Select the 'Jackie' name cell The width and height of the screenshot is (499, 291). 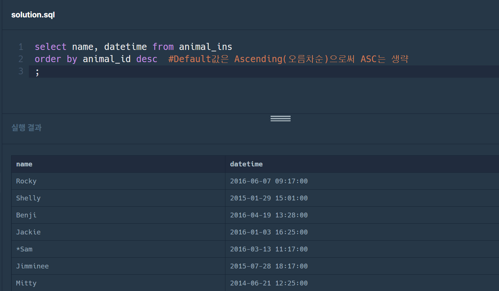118,232
